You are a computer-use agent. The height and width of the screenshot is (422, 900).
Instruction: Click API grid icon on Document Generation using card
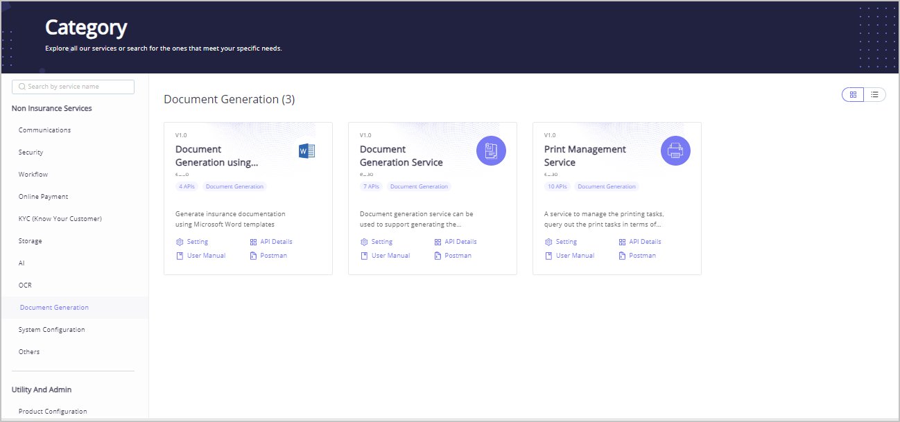click(x=253, y=242)
